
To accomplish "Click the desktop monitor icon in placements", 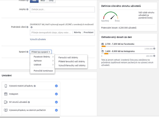I will pos(6,110).
